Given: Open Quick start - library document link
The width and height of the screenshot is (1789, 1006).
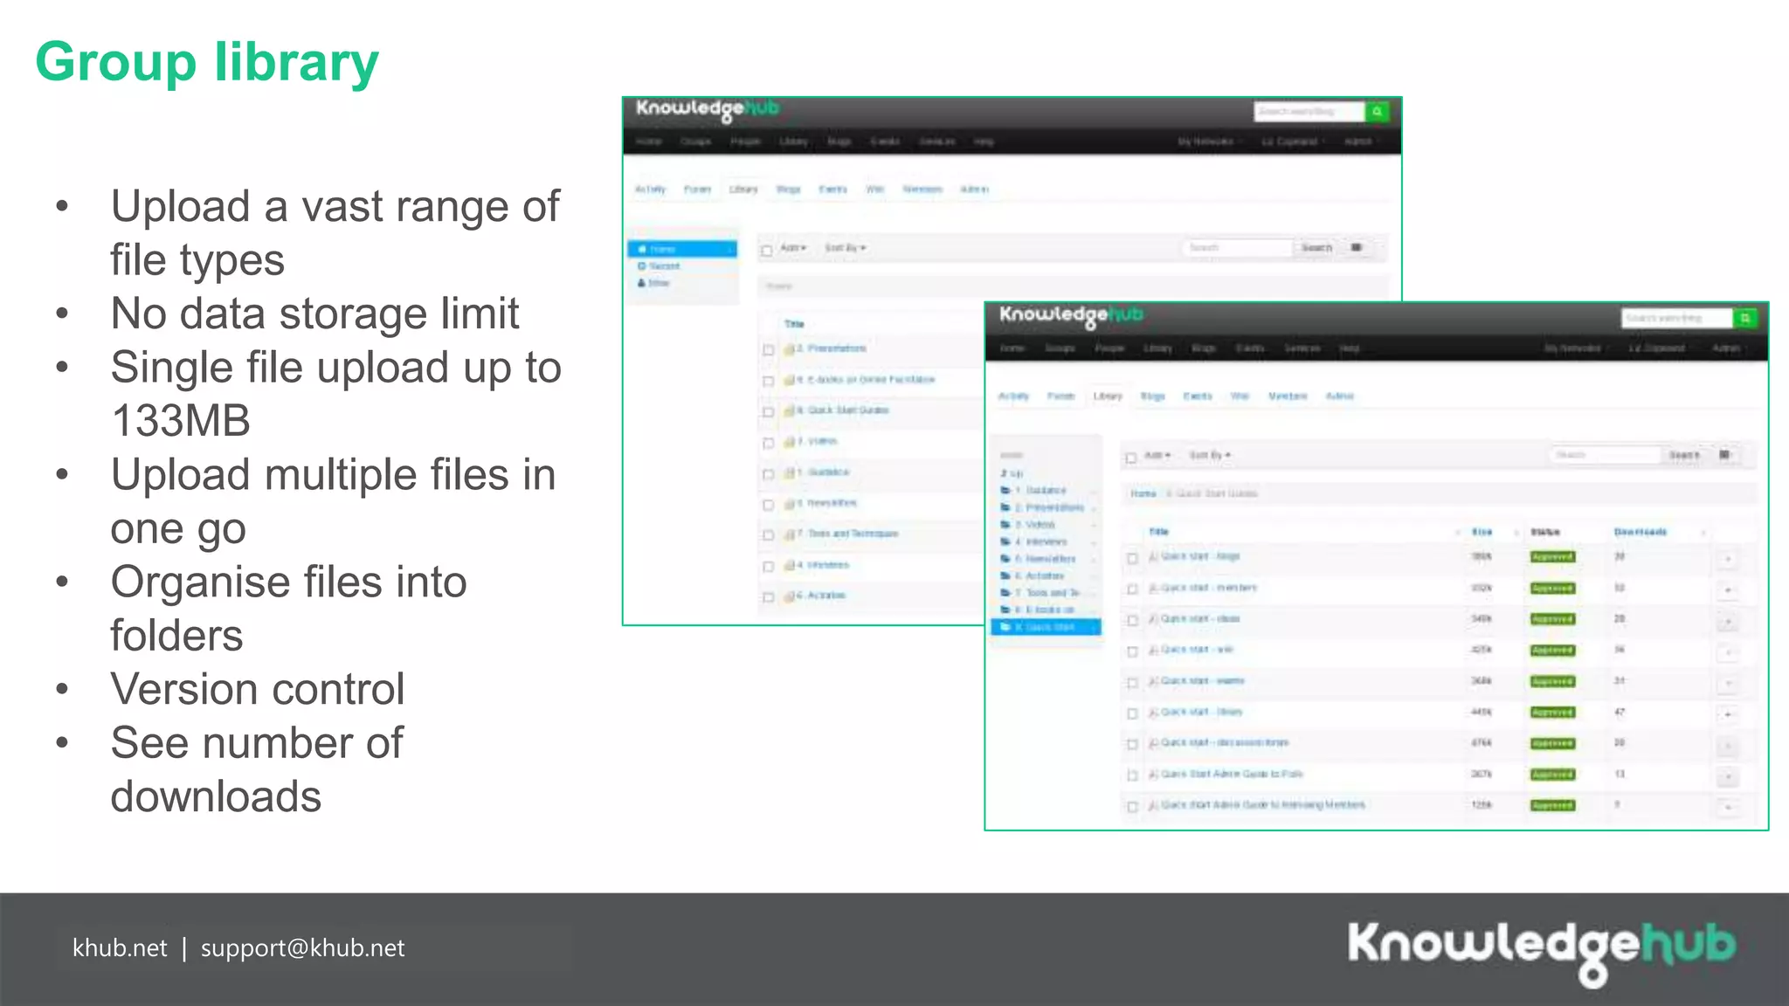Looking at the screenshot, I should click(1201, 713).
